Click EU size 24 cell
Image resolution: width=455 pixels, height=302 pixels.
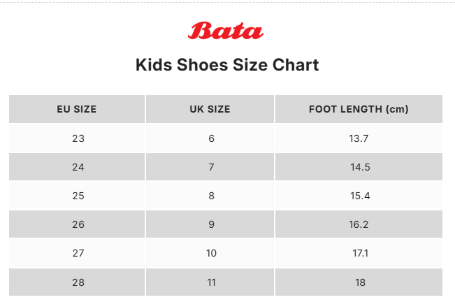(78, 167)
